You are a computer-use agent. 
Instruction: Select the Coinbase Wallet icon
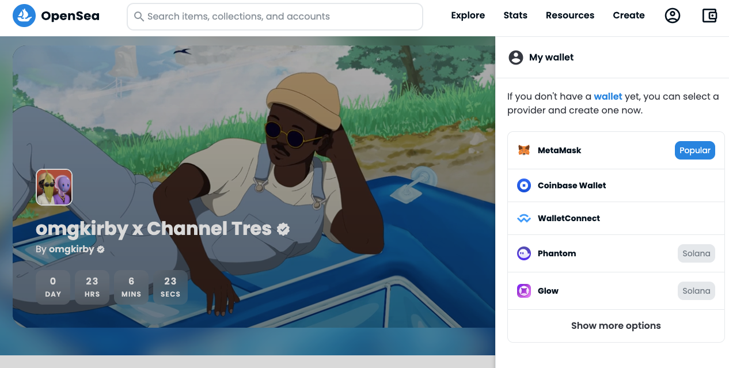(x=523, y=185)
